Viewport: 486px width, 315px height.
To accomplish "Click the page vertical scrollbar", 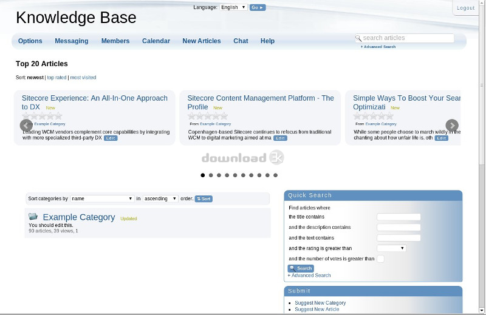I will pyautogui.click(x=482, y=84).
